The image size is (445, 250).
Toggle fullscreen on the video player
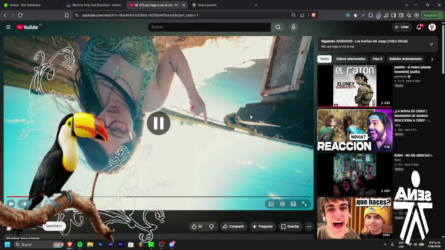(x=305, y=204)
